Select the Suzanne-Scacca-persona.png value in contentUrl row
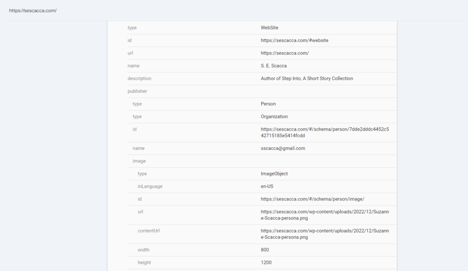 (x=325, y=234)
